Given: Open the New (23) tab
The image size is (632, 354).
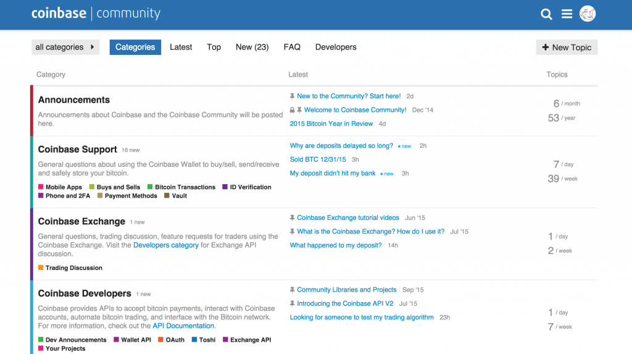Looking at the screenshot, I should 252,47.
